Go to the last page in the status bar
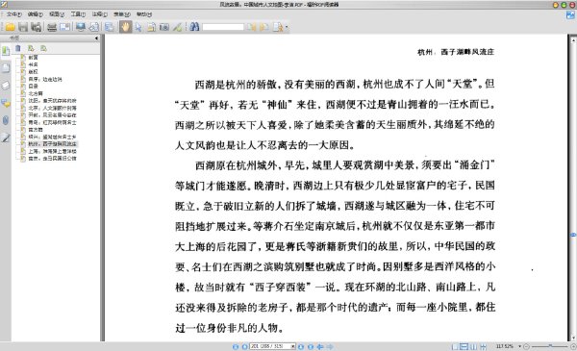Image resolution: width=577 pixels, height=351 pixels. [x=311, y=346]
